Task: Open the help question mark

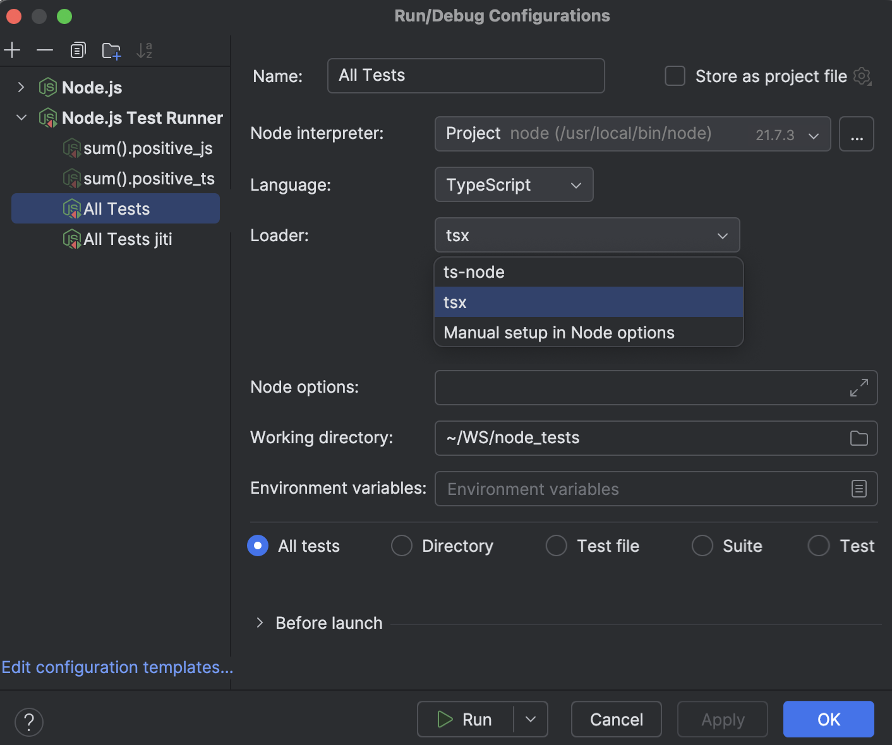Action: [29, 722]
